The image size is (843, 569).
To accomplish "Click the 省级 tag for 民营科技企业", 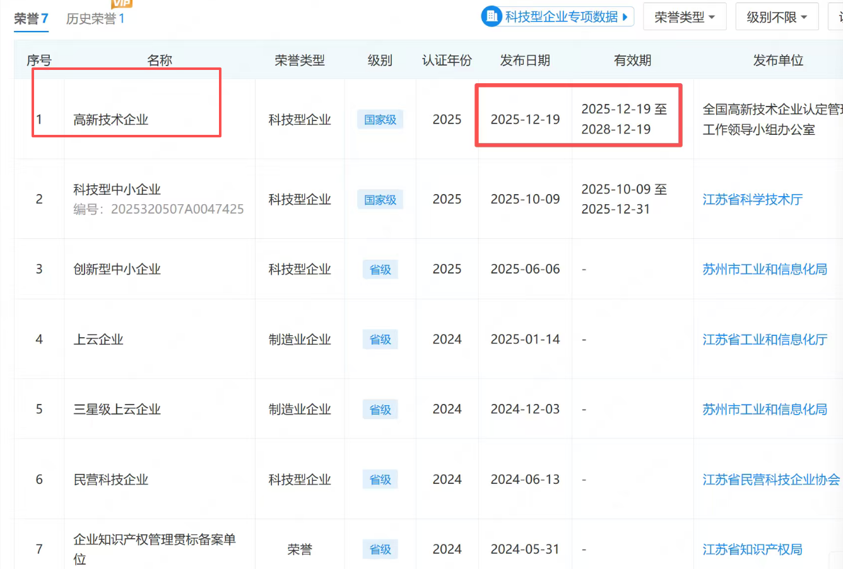I will 380,480.
